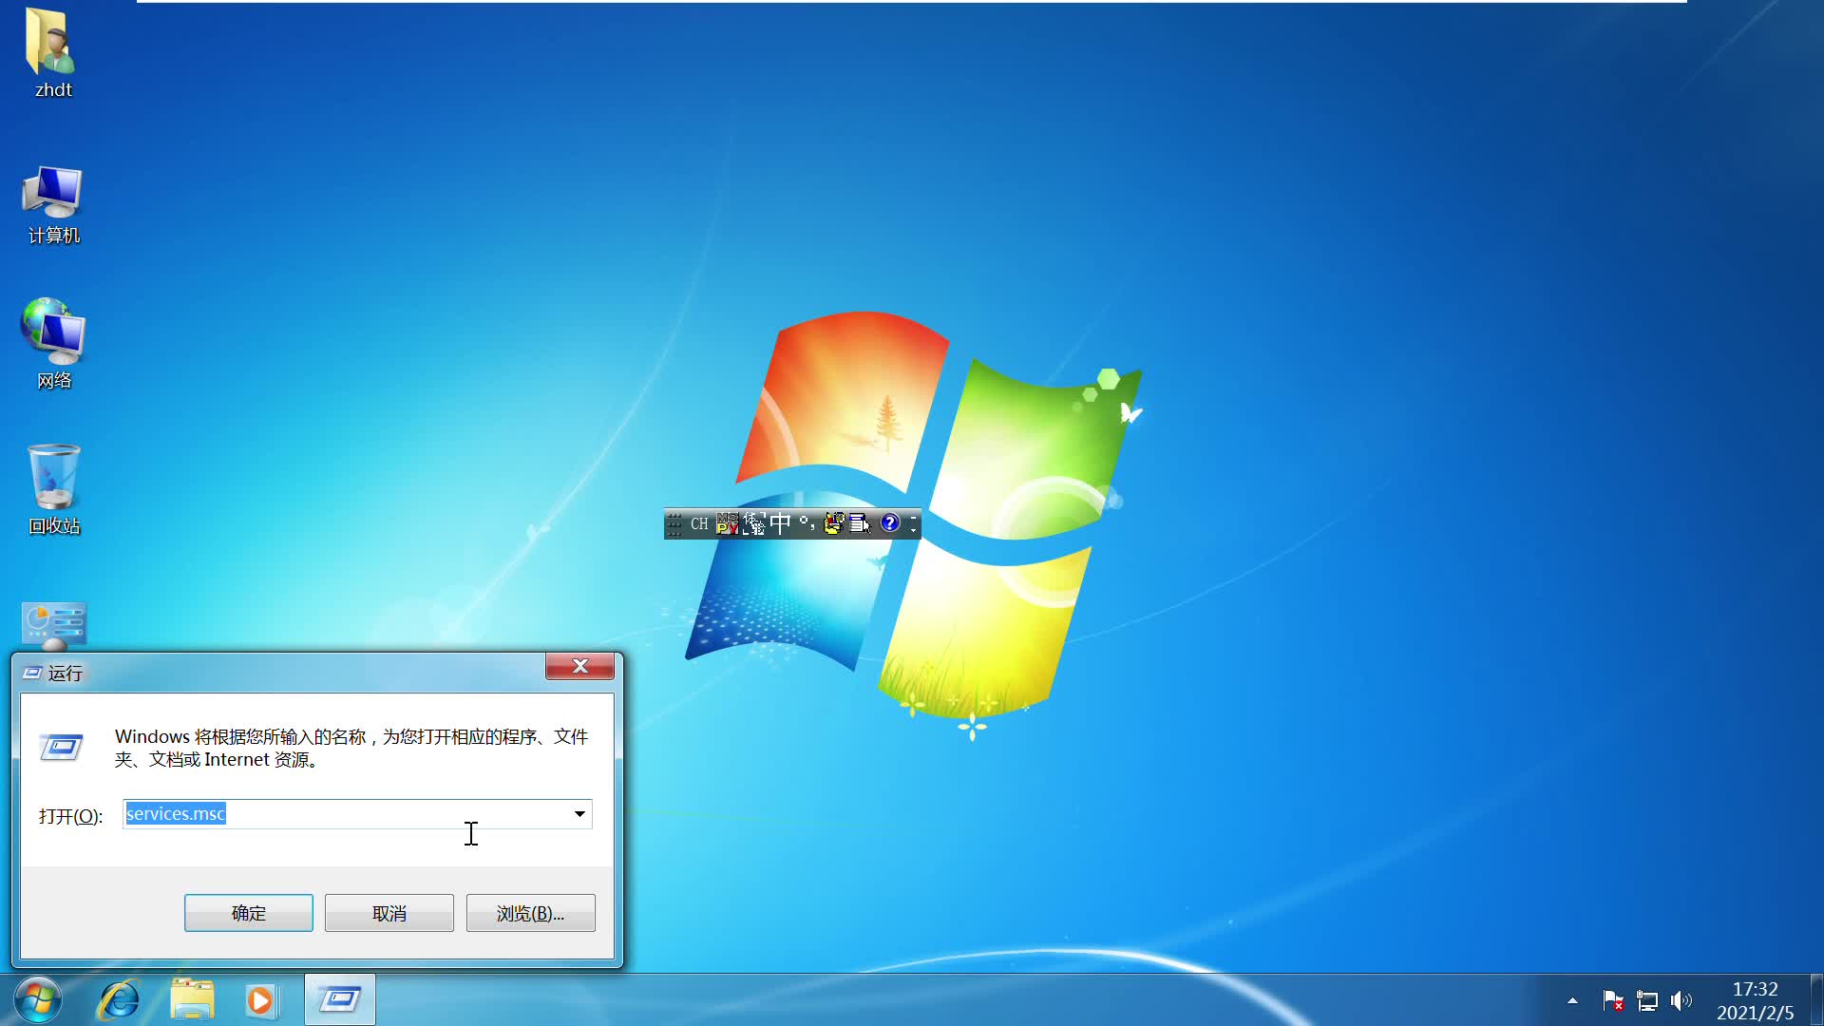Show hidden tray icons arrow
Viewport: 1824px width, 1026px height.
pos(1572,1000)
